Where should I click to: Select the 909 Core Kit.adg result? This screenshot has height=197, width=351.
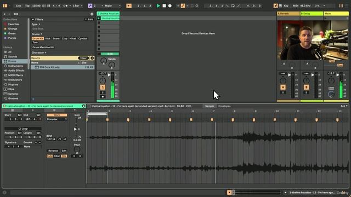(x=63, y=67)
